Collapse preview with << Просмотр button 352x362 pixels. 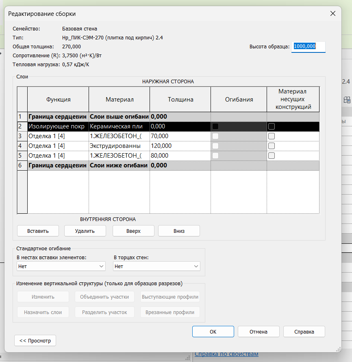pos(35,340)
